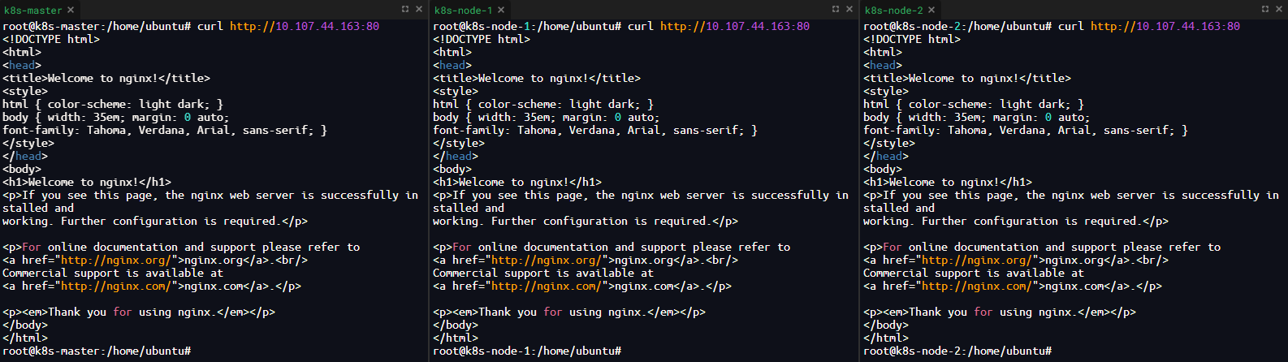Screen dimensions: 1288x362
Task: Click the x beside the k8s-master pane maximize icon
Action: pyautogui.click(x=419, y=9)
